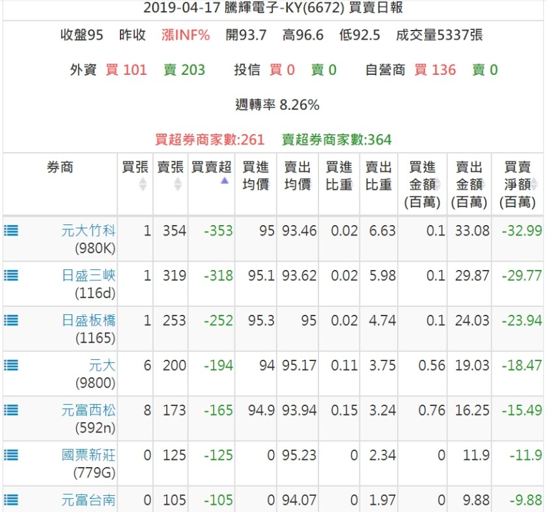Open the 元大竹科 broker link
This screenshot has height=512, width=547.
(89, 230)
